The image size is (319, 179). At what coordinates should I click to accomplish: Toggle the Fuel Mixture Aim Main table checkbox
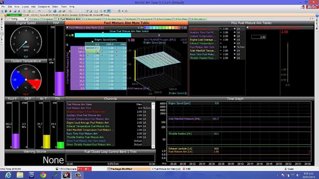[67, 27]
